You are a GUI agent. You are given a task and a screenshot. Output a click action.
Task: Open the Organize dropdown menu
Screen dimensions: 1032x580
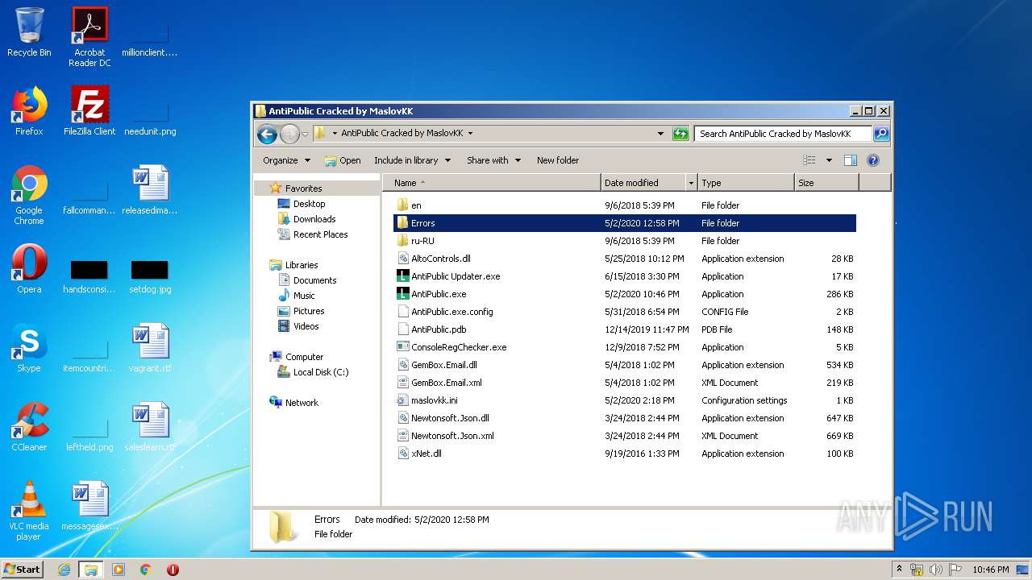pos(286,160)
